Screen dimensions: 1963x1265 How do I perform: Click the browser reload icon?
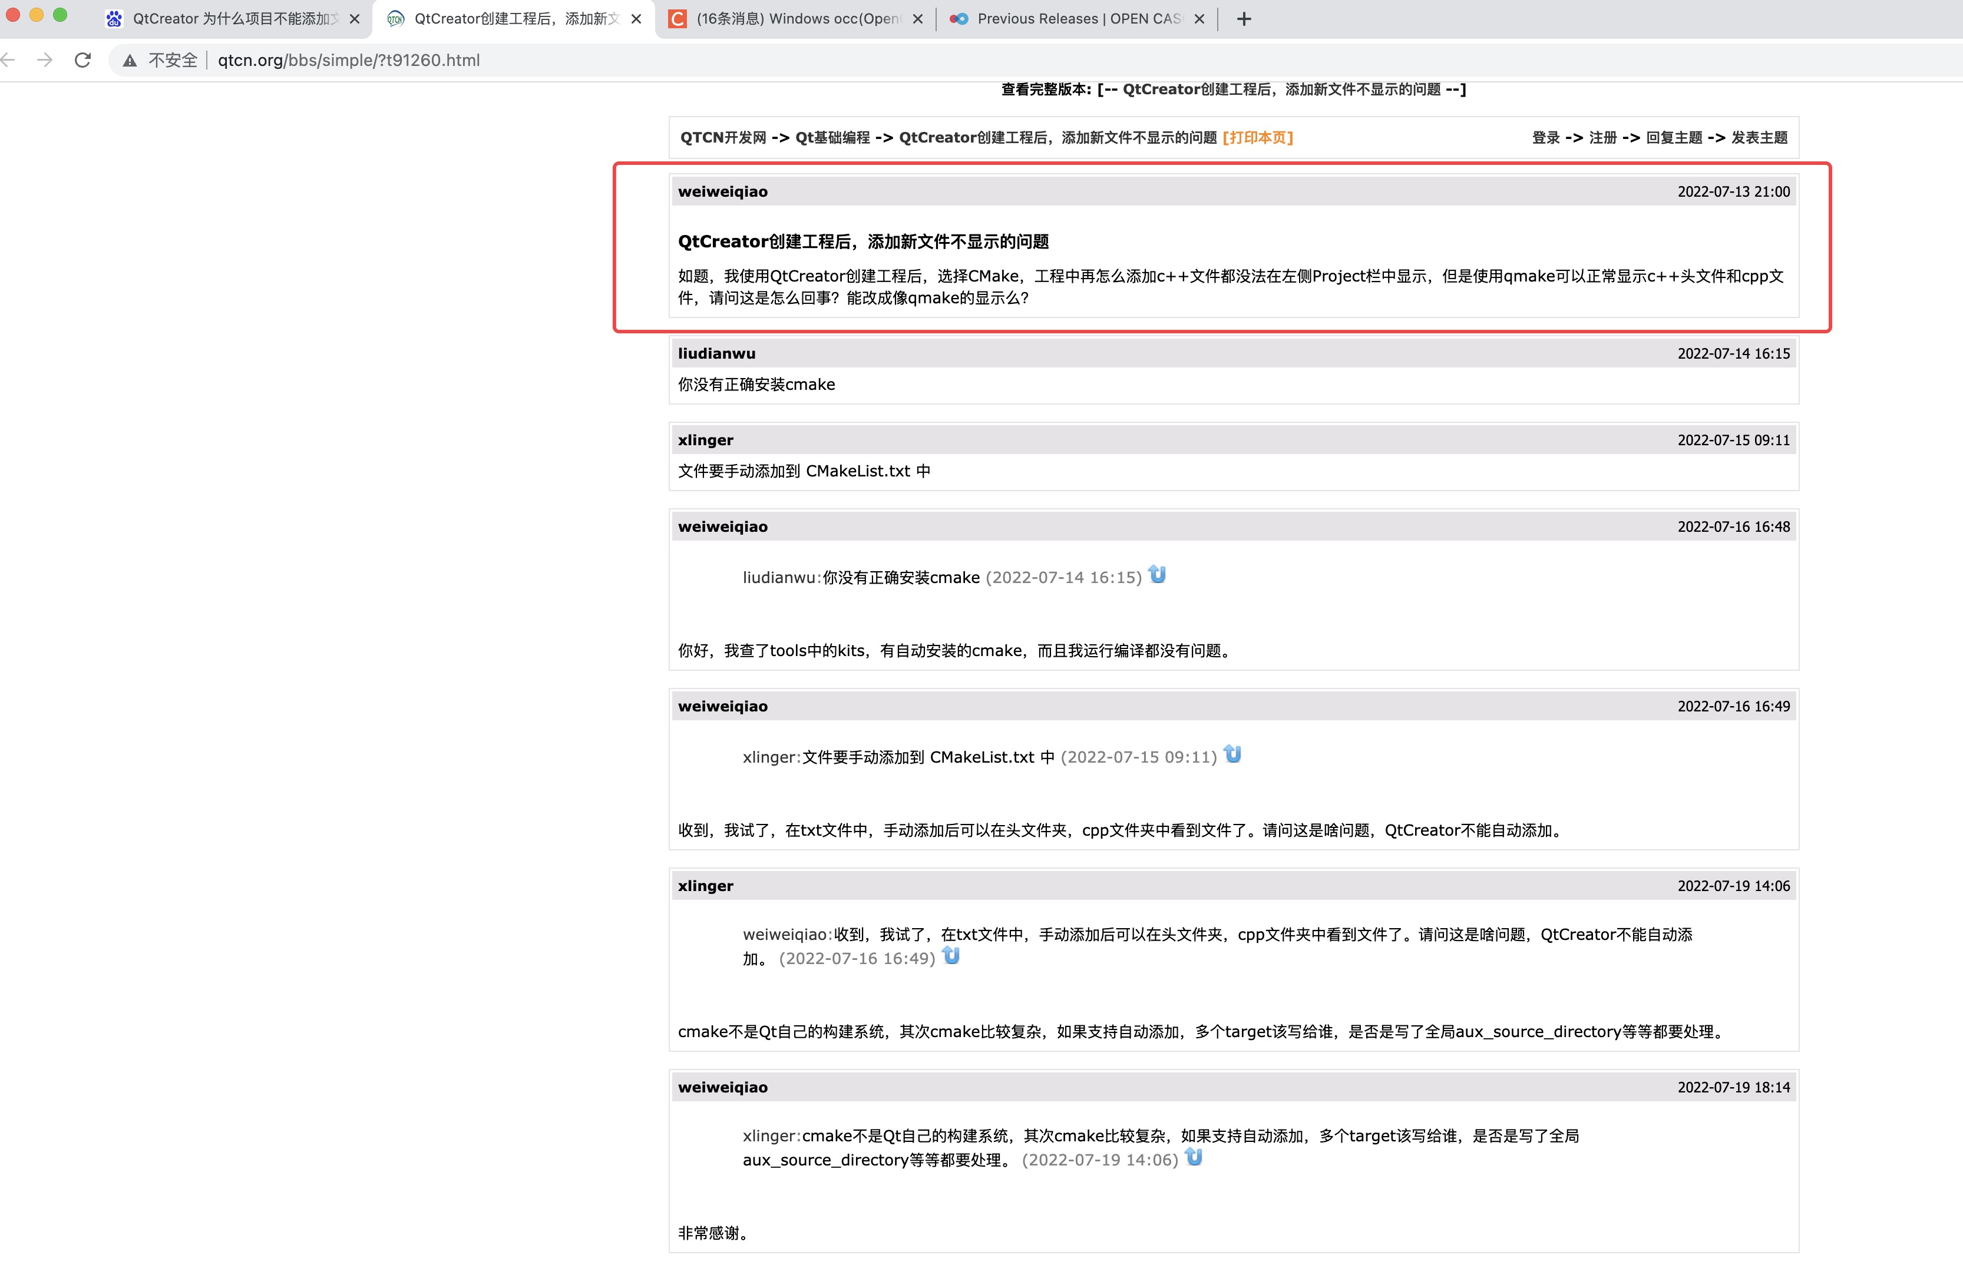point(82,60)
